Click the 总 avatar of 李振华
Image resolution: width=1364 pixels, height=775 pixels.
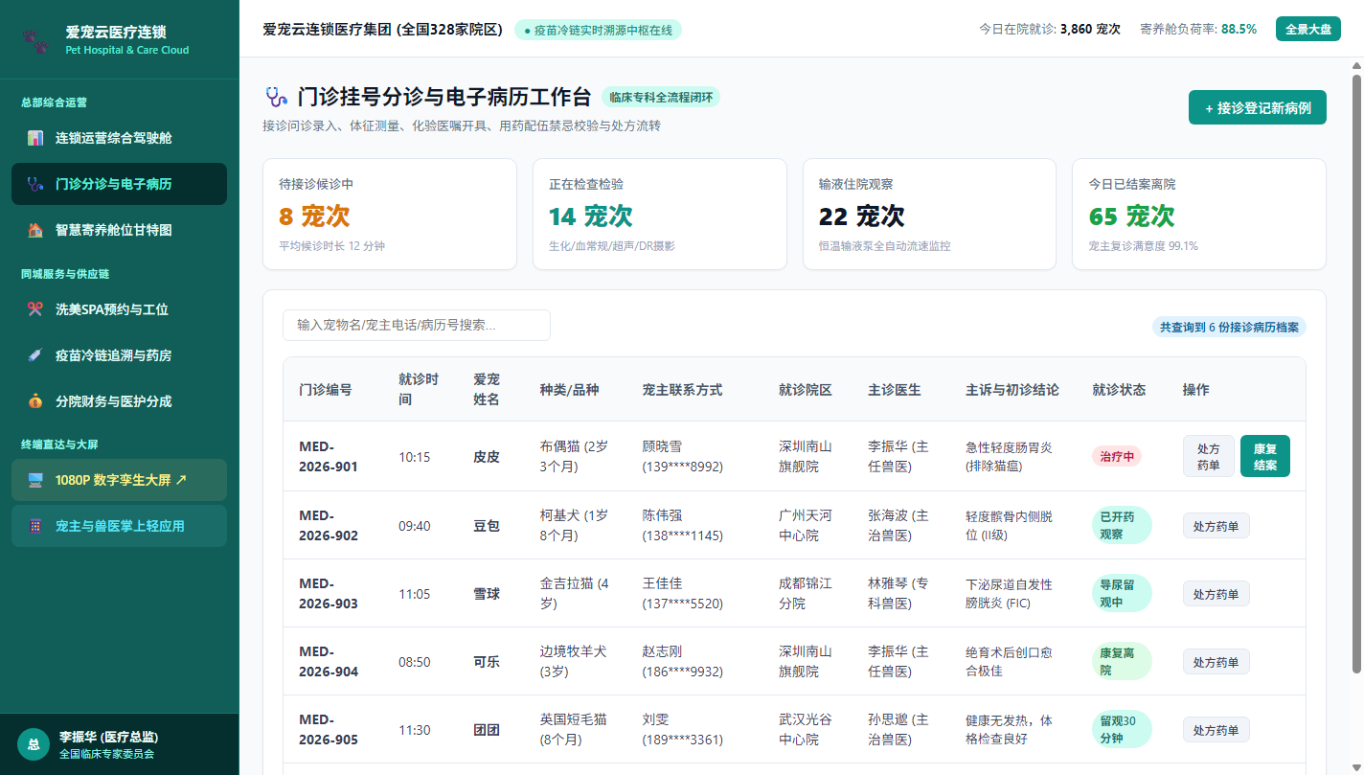tap(34, 744)
